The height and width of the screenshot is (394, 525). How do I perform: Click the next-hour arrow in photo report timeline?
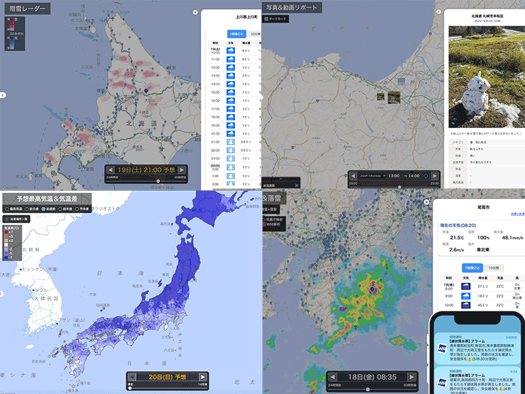[434, 175]
